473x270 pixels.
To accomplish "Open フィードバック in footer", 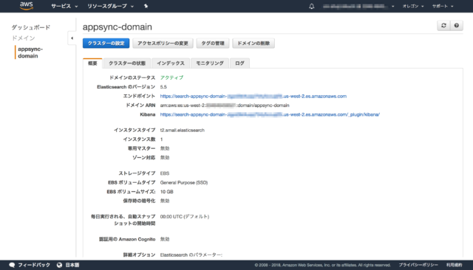I will 33,265.
